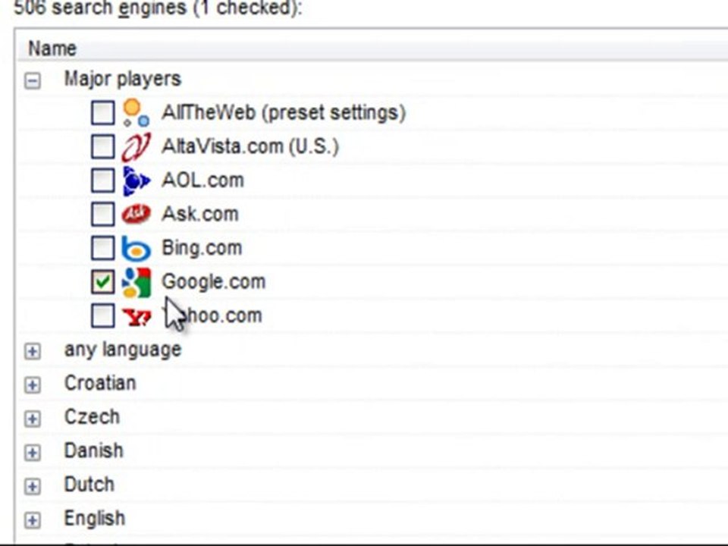The width and height of the screenshot is (728, 546).
Task: Click the Yahoo.com red Y! icon
Action: click(136, 317)
